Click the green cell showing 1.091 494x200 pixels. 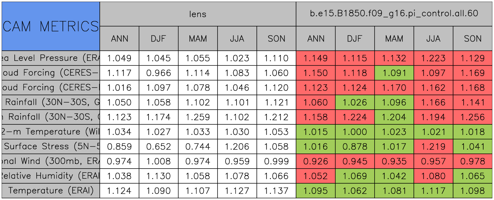[394, 73]
